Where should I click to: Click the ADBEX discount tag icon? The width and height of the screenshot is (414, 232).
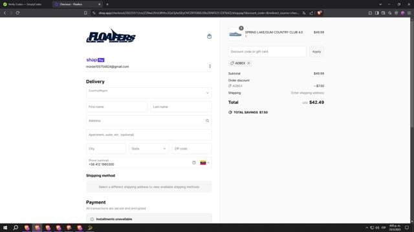[232, 63]
